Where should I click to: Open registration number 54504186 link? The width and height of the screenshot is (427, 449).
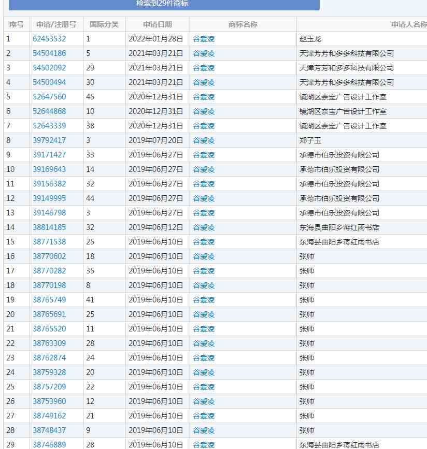49,53
